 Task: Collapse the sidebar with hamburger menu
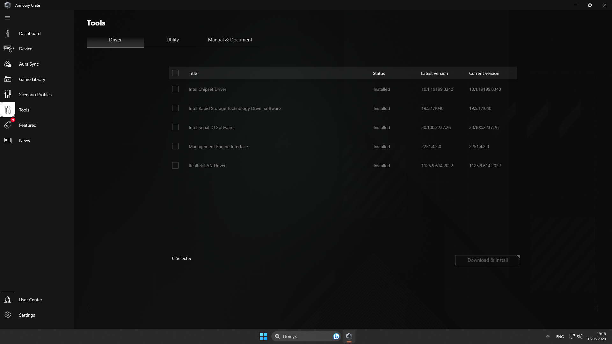(x=8, y=18)
